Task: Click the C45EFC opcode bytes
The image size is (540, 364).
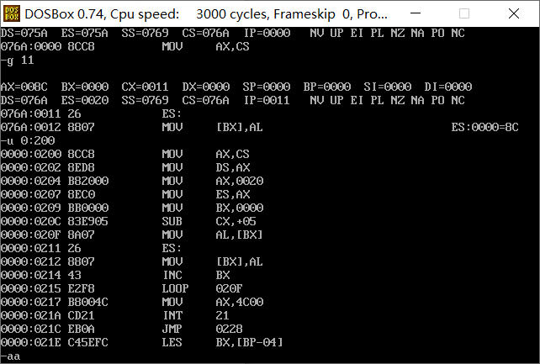Action: click(x=88, y=342)
